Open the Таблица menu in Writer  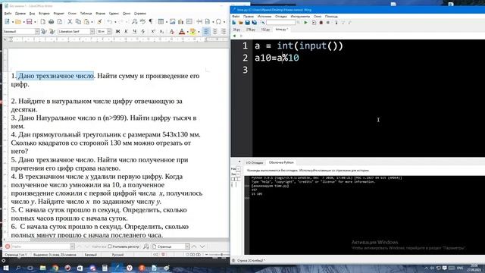(x=86, y=14)
